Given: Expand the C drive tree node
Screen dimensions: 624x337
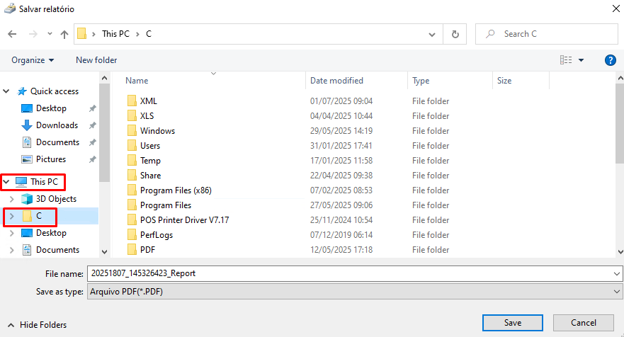Looking at the screenshot, I should click(11, 216).
